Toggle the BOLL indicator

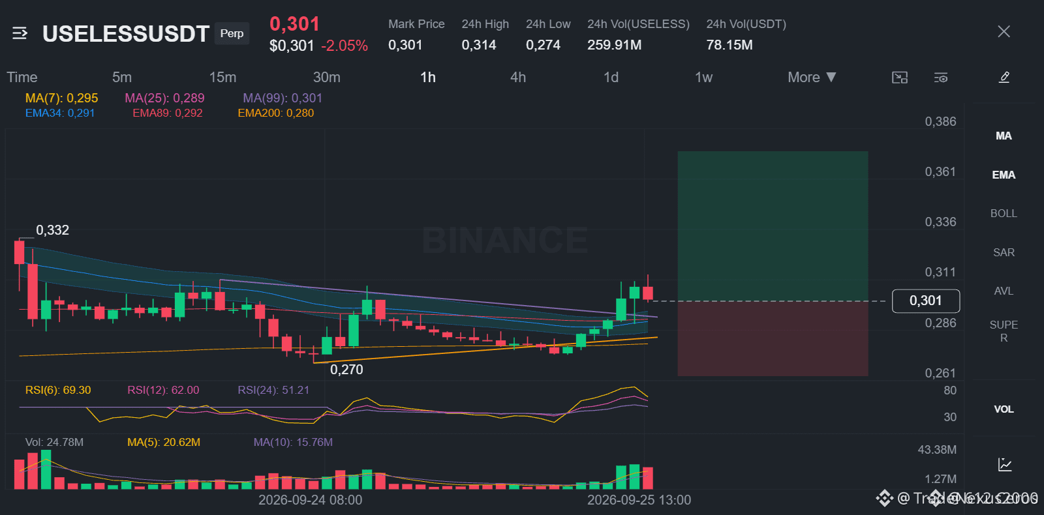[1004, 214]
